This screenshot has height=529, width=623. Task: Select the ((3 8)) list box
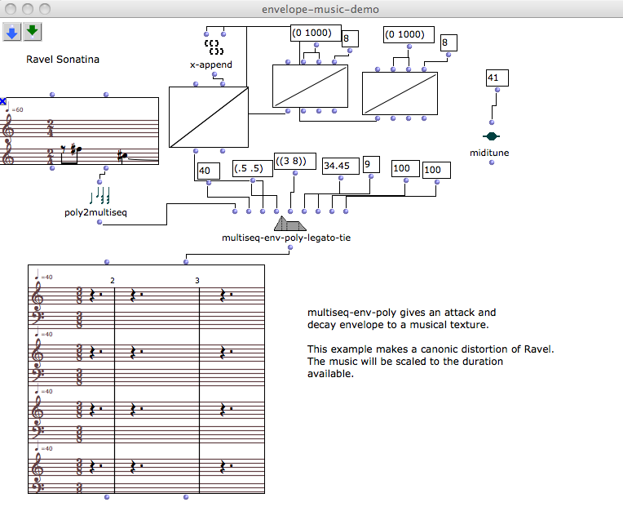tap(294, 162)
